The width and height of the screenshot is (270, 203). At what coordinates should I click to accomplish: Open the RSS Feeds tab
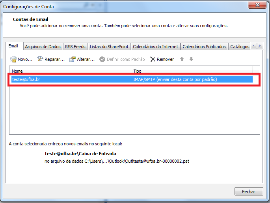(x=75, y=47)
